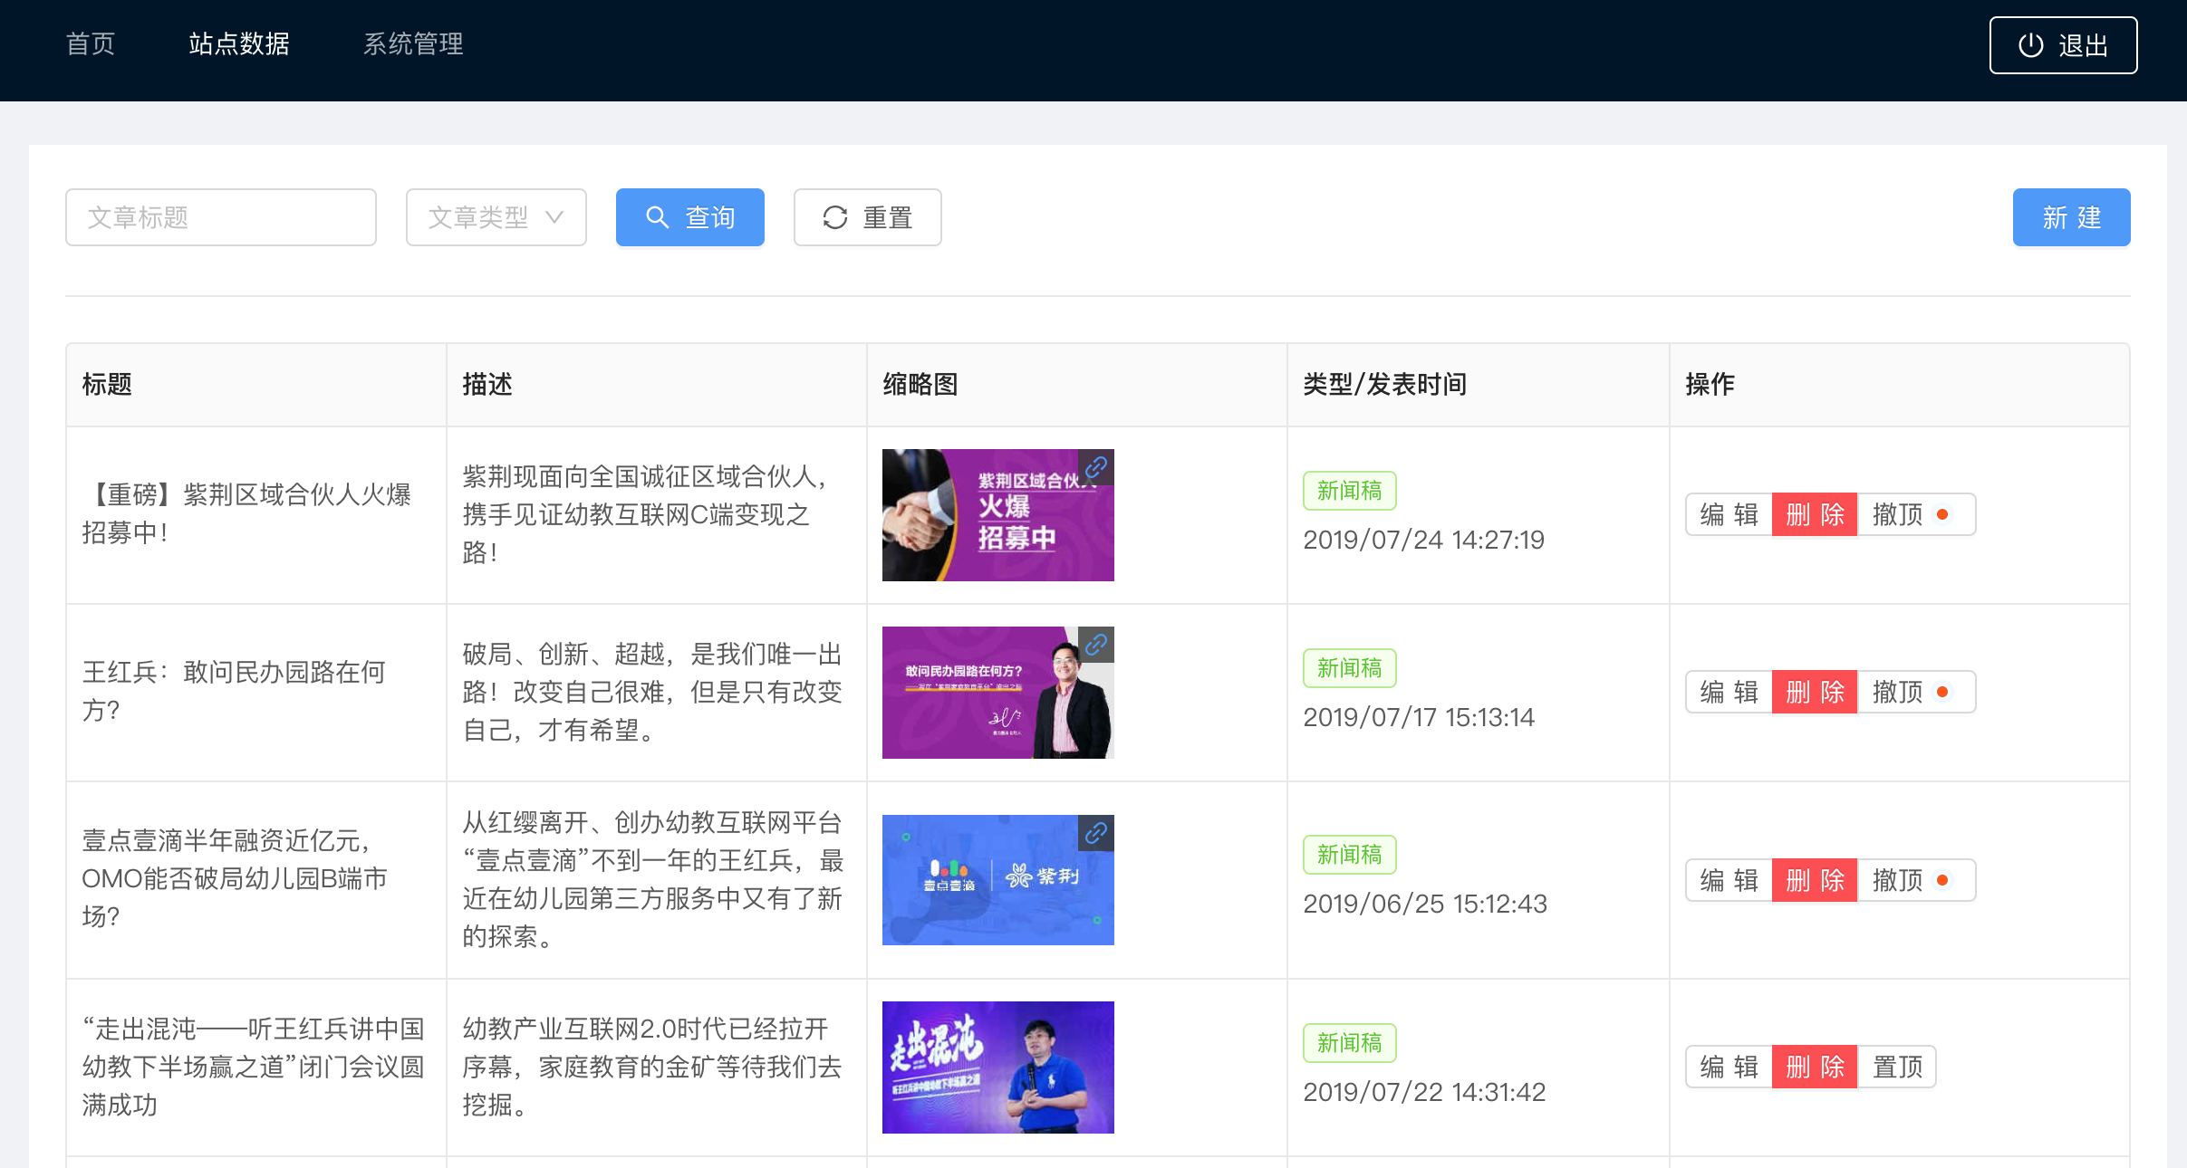Click link icon on Wang Hongbing thumbnail
The height and width of the screenshot is (1168, 2187).
(1096, 645)
